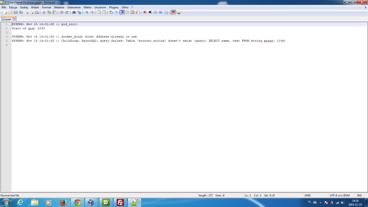Toggle show all characters pilcrow icon
Viewport: 368px width, 207px height.
[117, 13]
